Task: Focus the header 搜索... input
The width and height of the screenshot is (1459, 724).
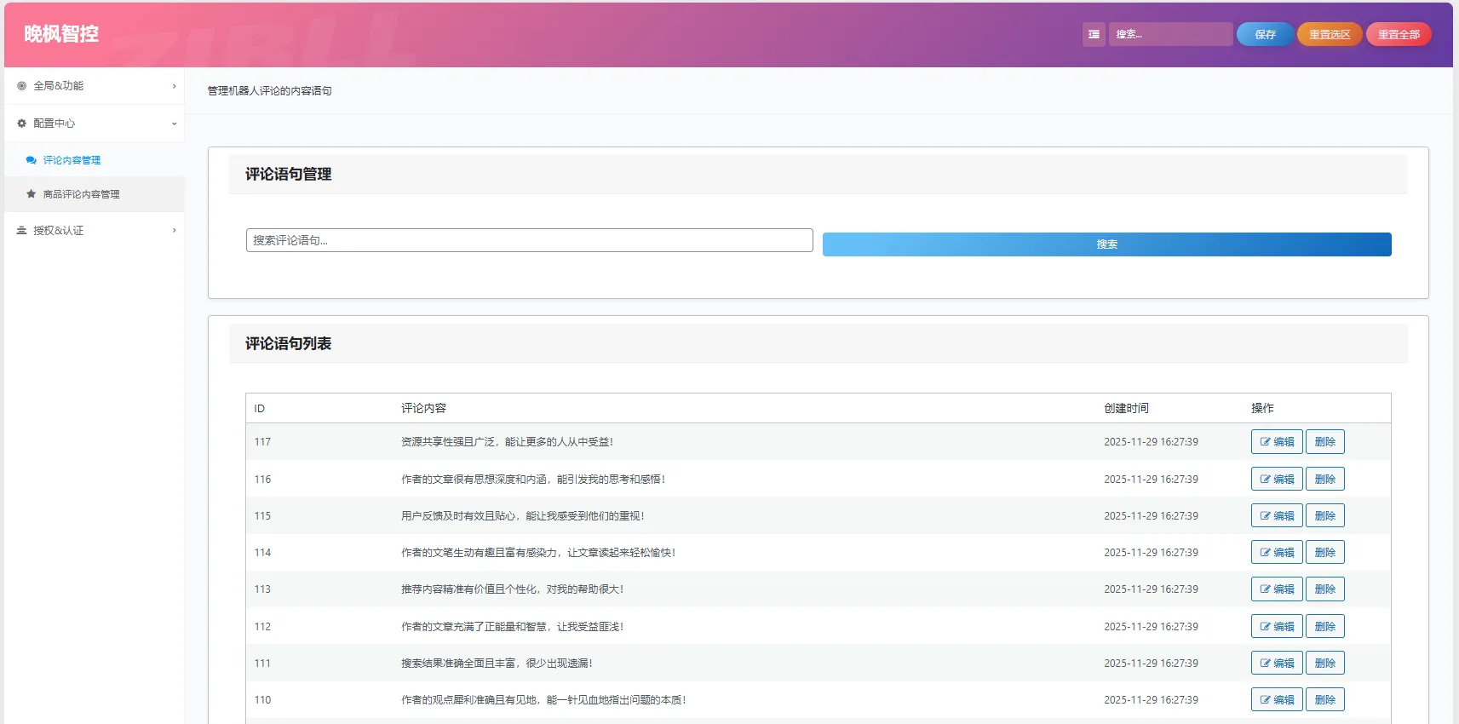Action: click(x=1170, y=34)
